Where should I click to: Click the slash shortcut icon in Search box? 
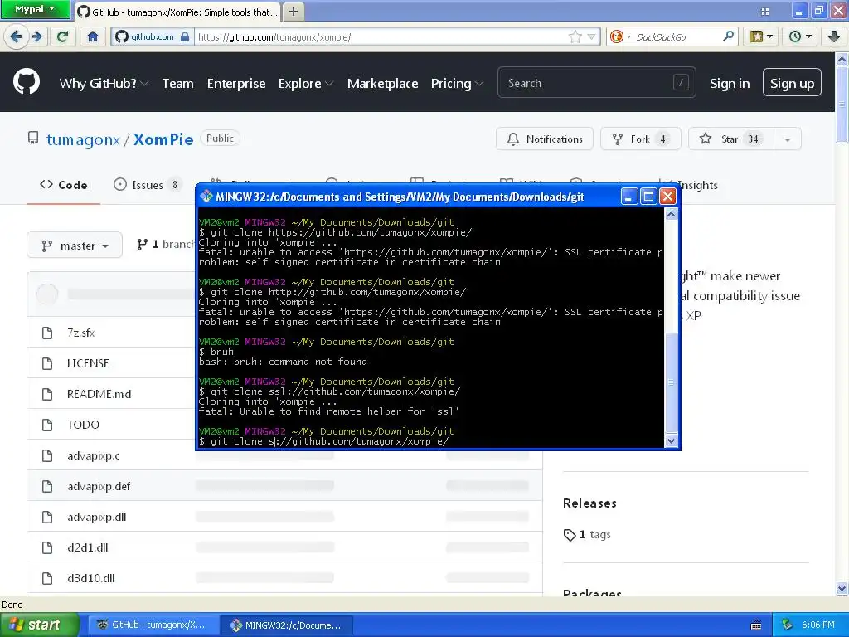coord(681,82)
